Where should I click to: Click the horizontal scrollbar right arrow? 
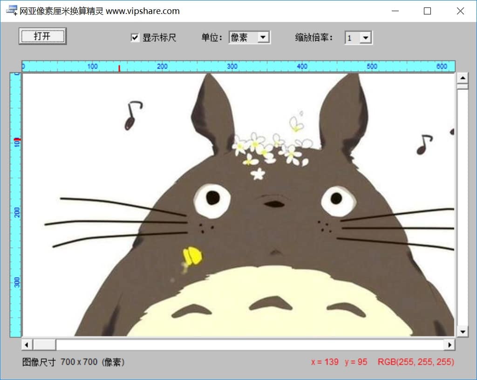(x=450, y=345)
